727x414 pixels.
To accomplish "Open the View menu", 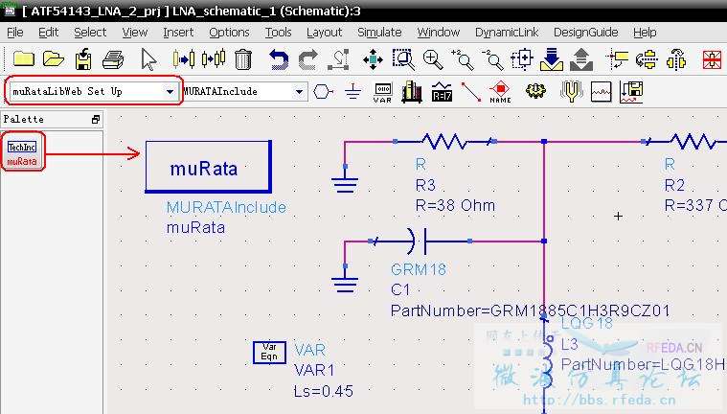I will 134,33.
